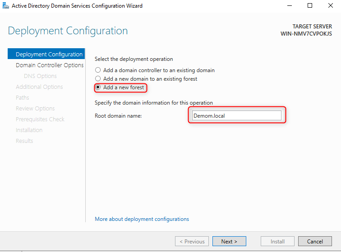Select the Installation step in sidebar
Viewport: 341px width, 252px height.
click(x=29, y=130)
